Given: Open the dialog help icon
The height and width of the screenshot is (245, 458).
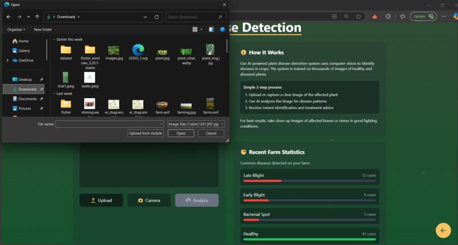Looking at the screenshot, I should (x=223, y=29).
